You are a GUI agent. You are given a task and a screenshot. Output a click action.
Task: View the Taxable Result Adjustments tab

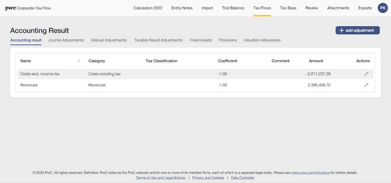click(x=158, y=40)
